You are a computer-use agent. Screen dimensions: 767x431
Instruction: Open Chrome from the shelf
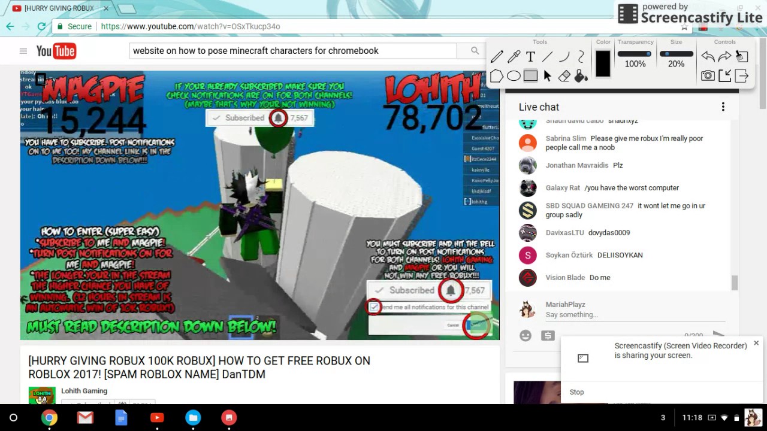[x=49, y=418]
